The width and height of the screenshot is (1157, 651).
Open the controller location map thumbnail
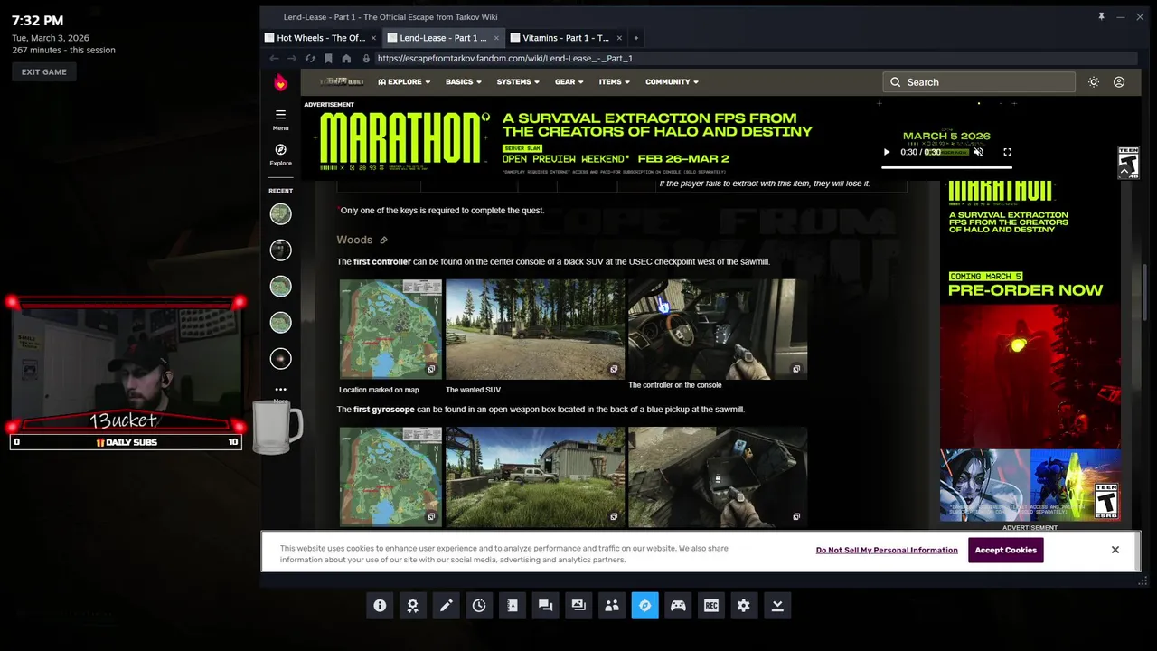tap(390, 329)
